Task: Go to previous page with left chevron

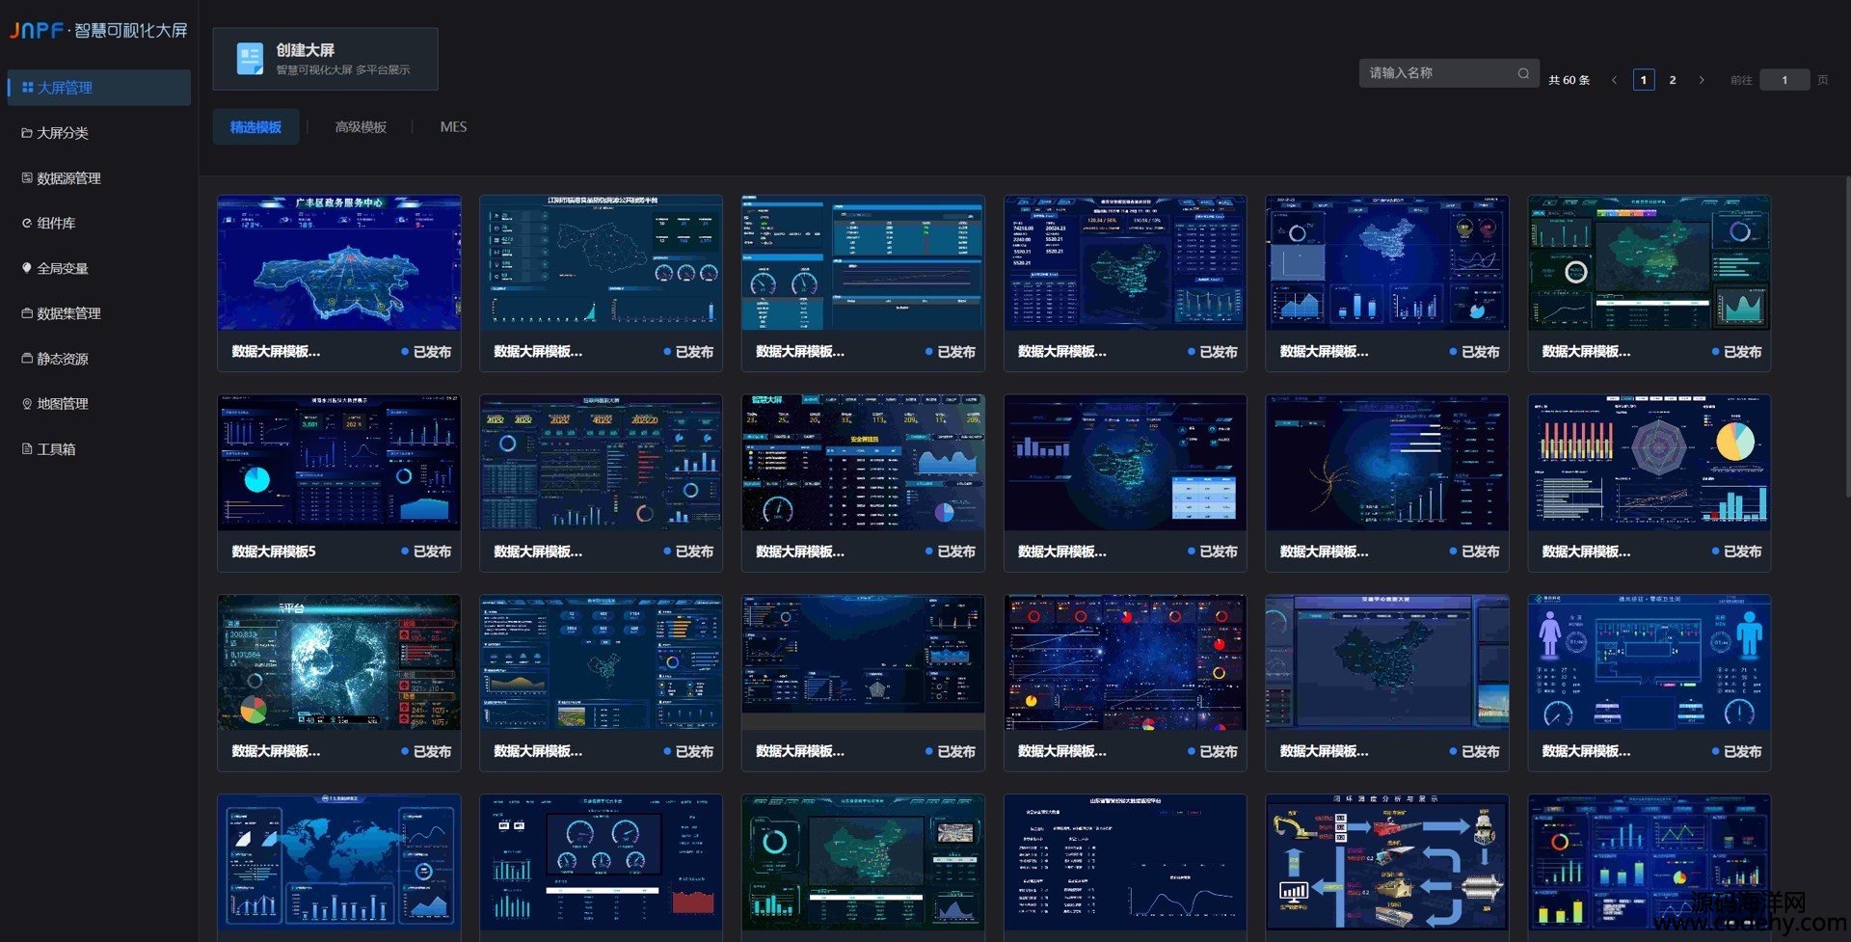Action: point(1615,80)
